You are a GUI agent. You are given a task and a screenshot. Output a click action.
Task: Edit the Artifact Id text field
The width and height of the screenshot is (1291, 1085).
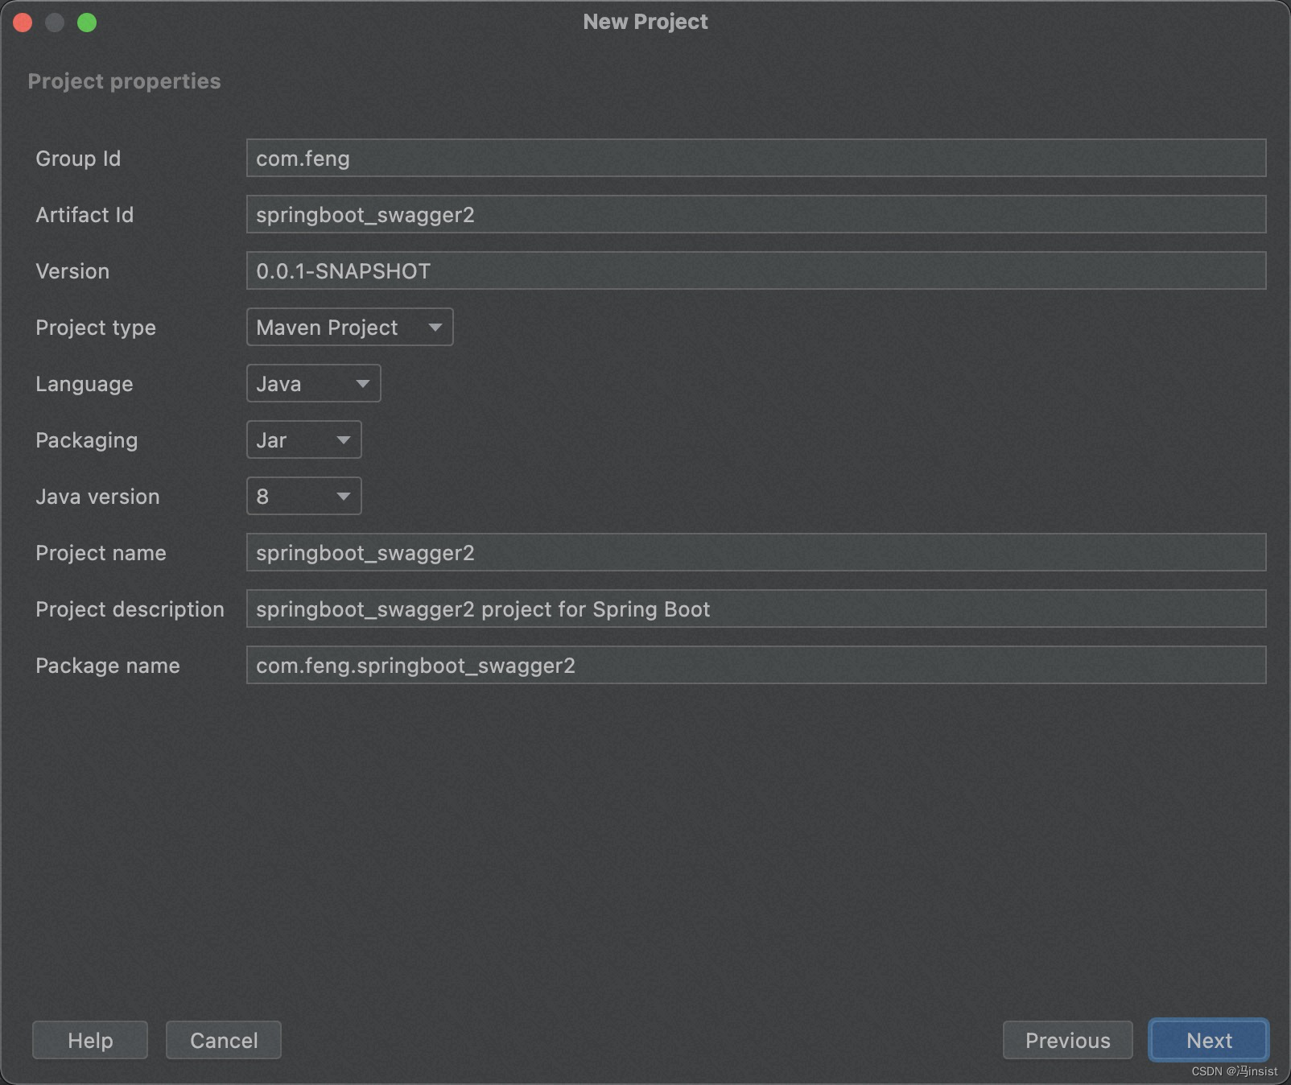point(756,214)
